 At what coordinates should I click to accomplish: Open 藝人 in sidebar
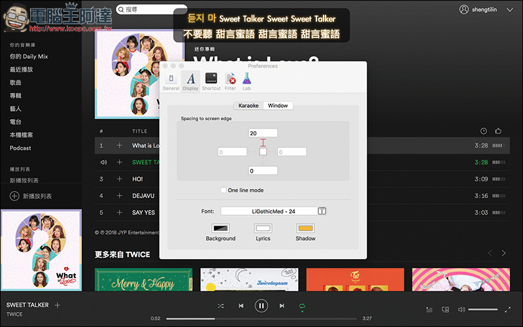15,109
